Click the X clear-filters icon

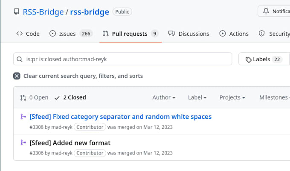(17, 76)
